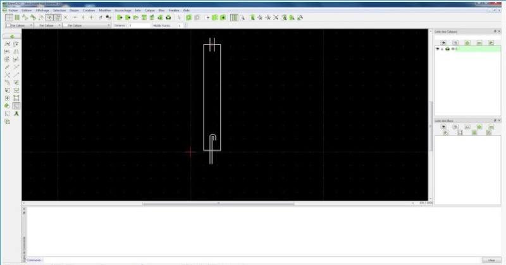Activate the pan zoom tool
Screen dimensions: 506x265
click(300, 18)
